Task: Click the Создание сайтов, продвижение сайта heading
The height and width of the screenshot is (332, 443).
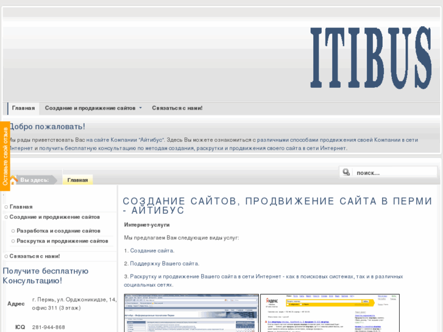Action: pyautogui.click(x=277, y=206)
